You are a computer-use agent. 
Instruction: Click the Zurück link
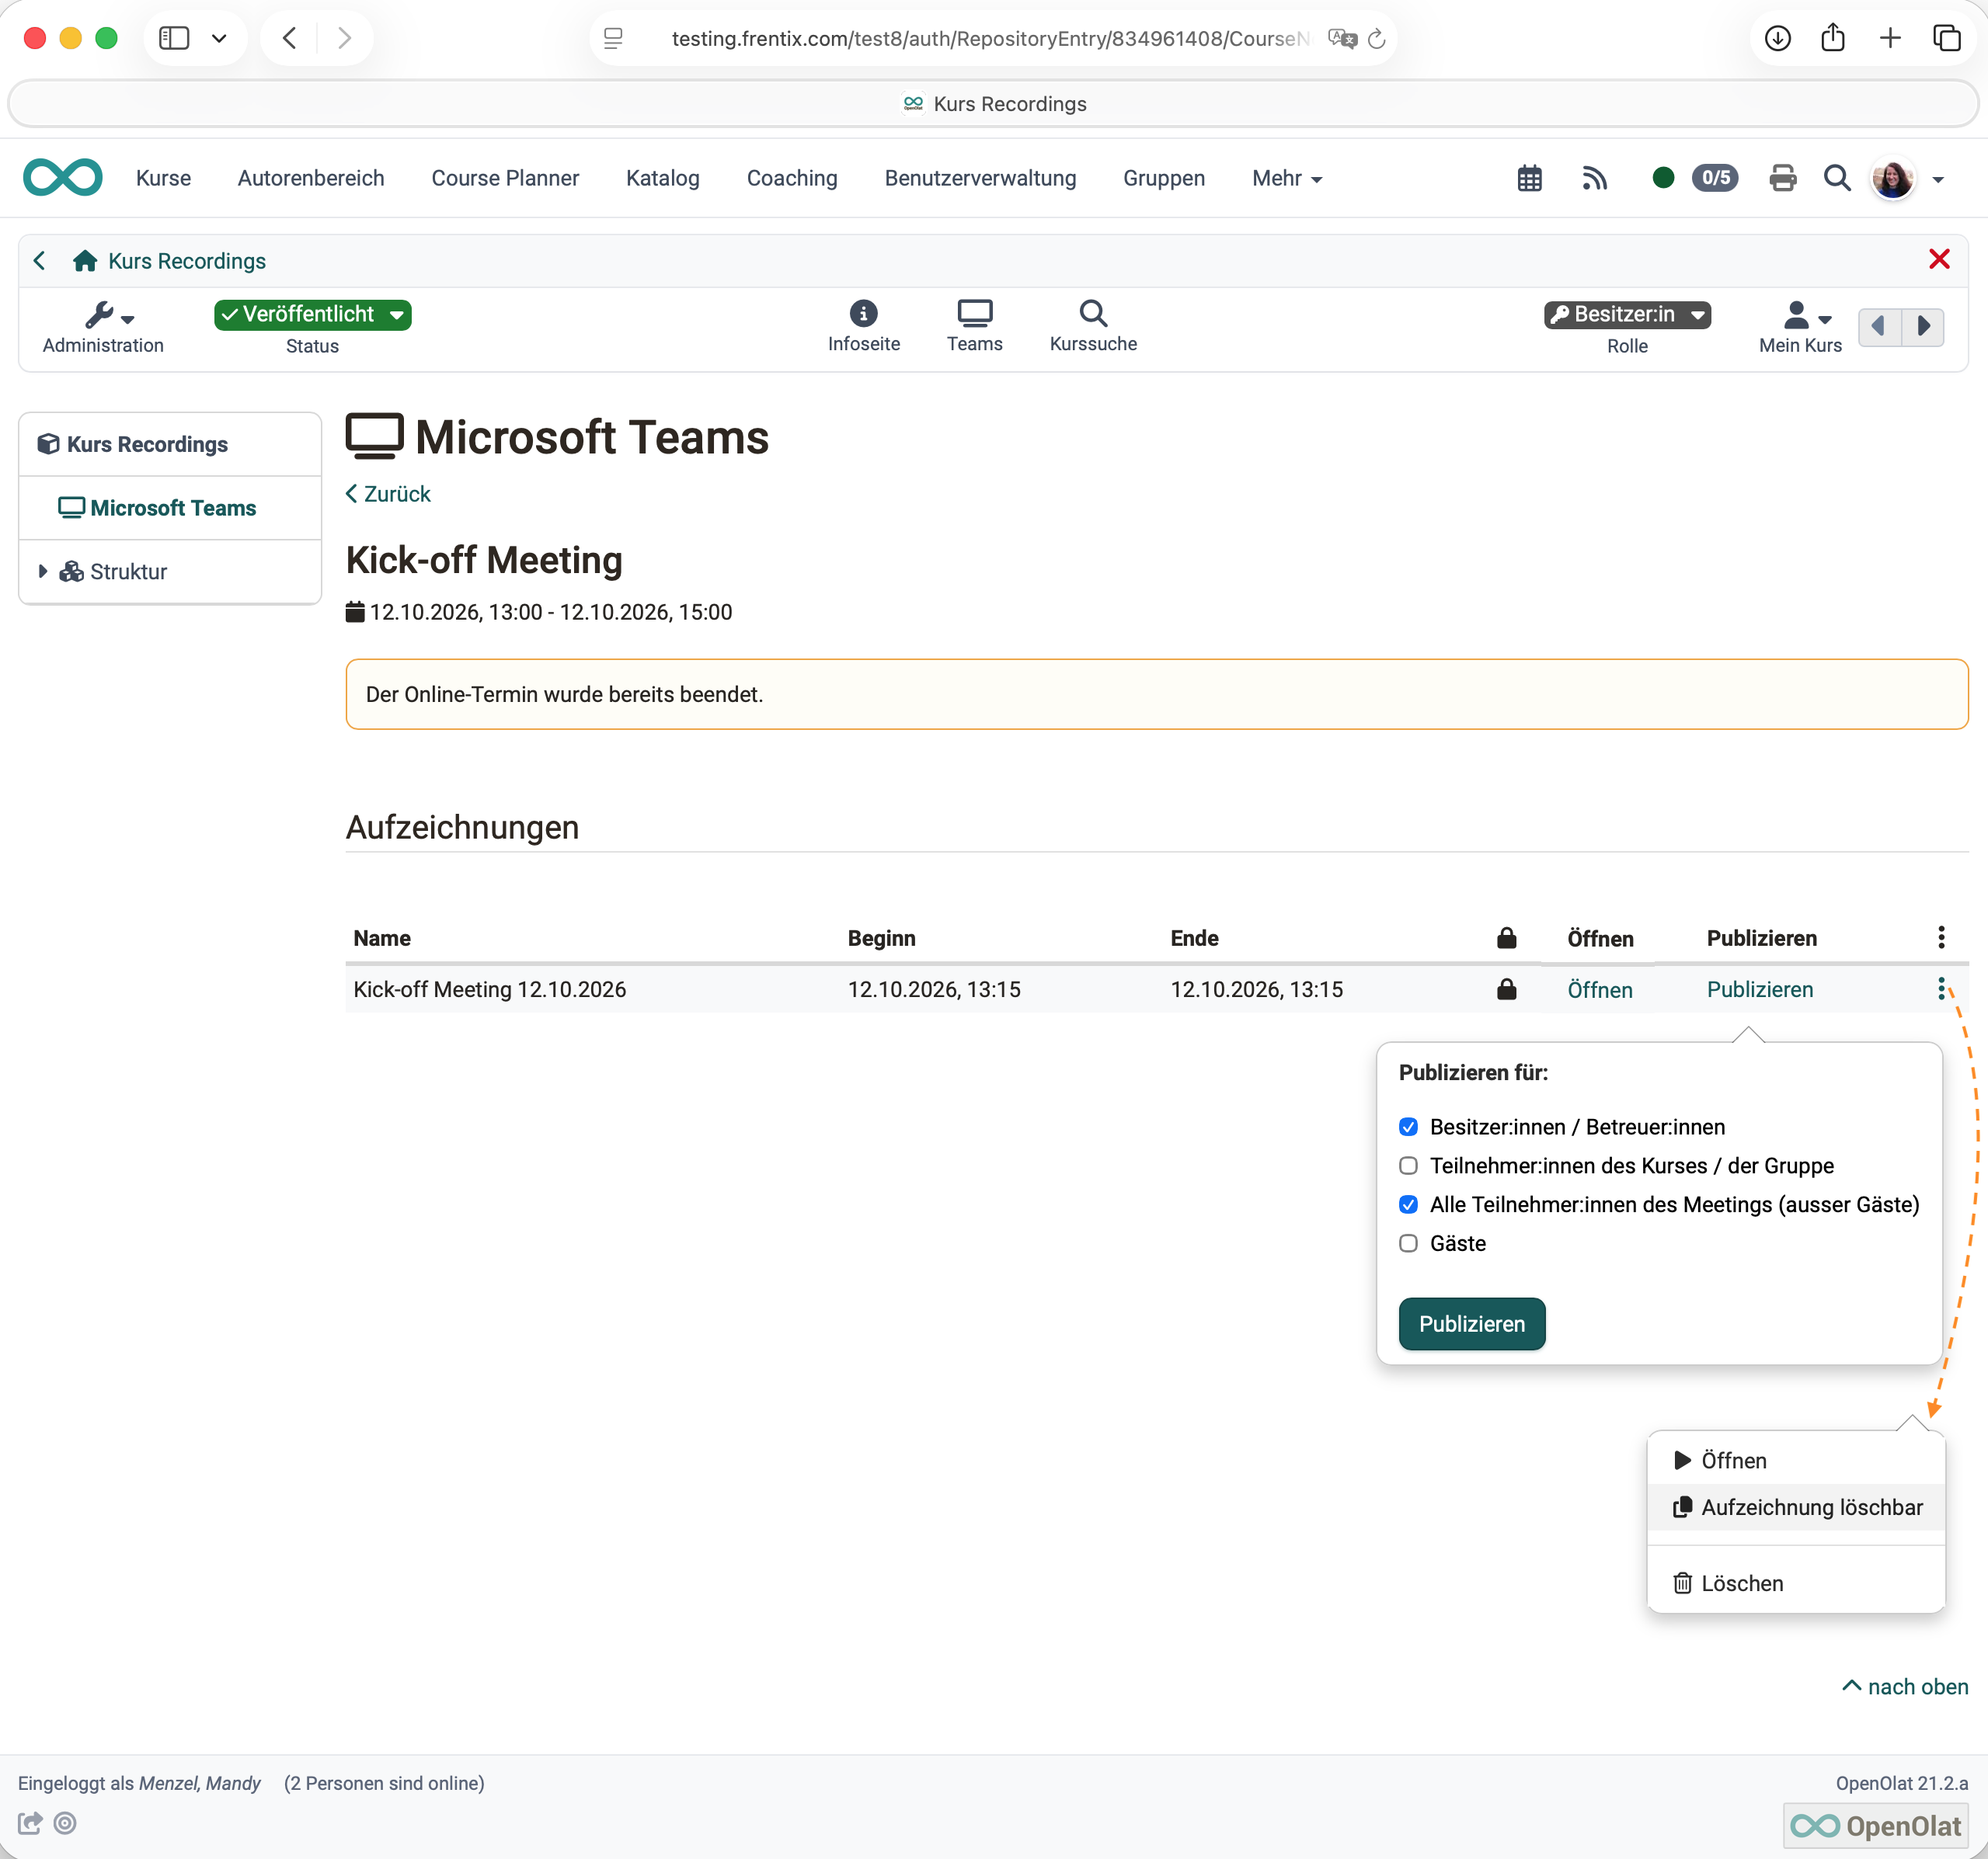click(x=388, y=495)
